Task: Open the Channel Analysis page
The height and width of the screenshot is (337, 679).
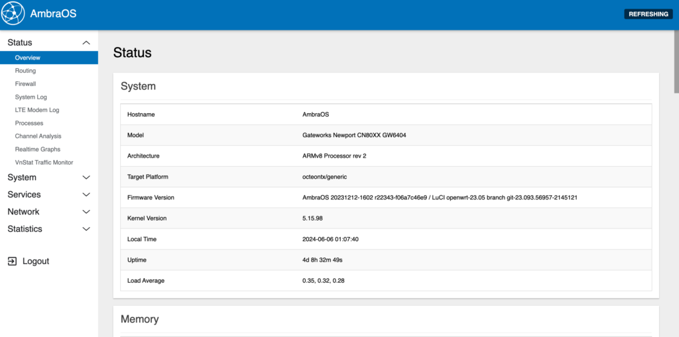Action: [x=38, y=136]
